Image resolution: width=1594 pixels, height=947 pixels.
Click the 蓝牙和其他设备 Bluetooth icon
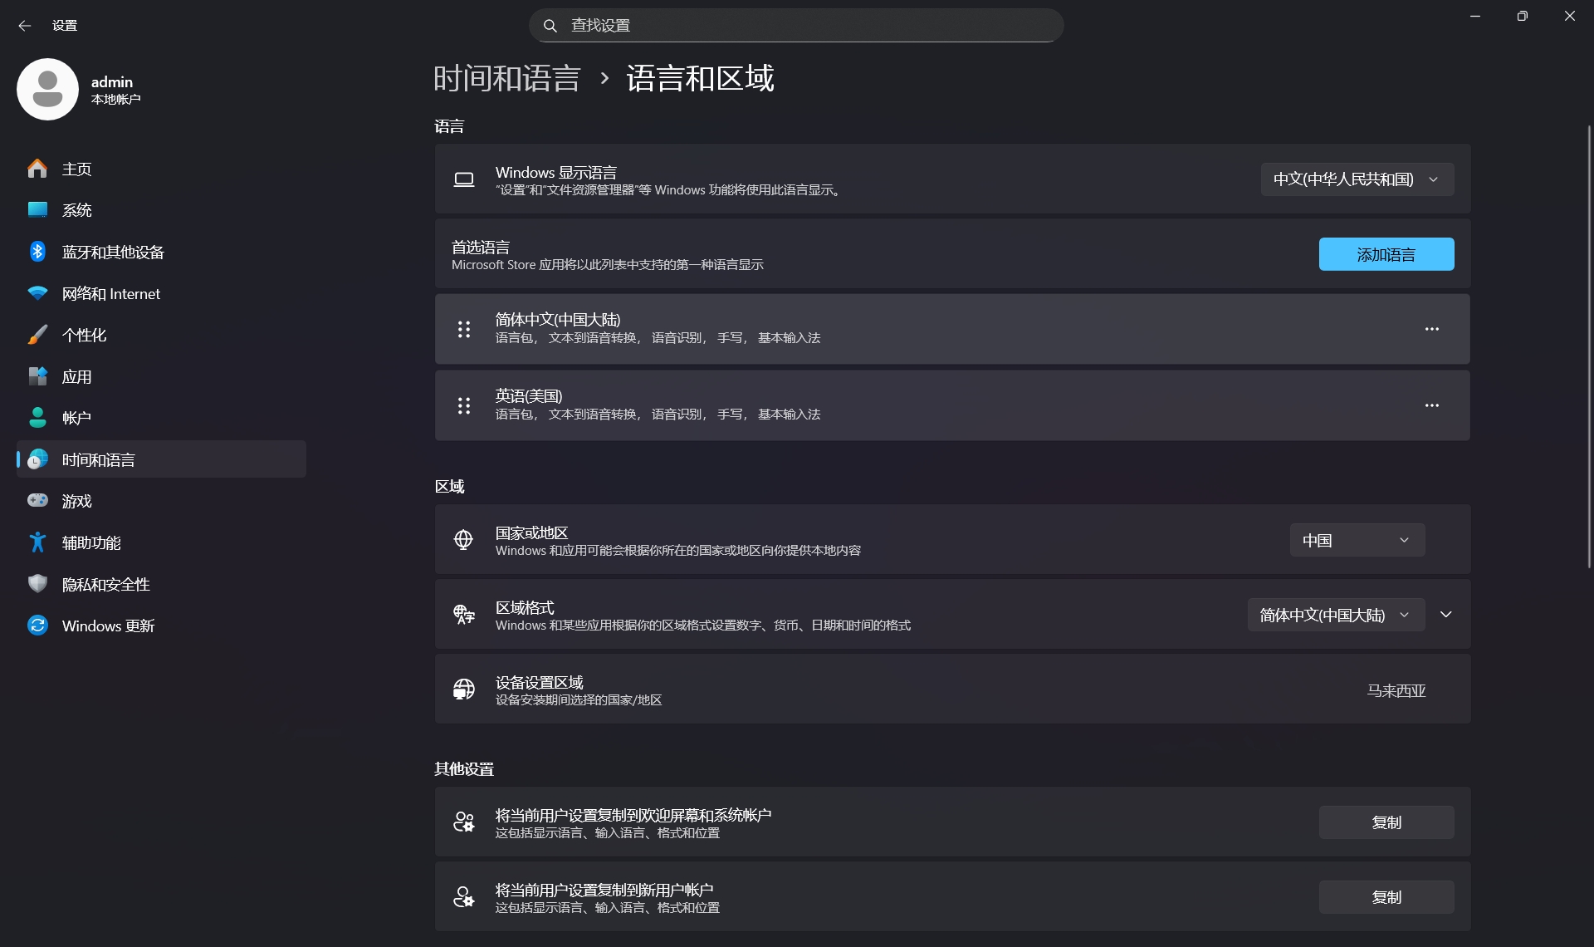[37, 252]
